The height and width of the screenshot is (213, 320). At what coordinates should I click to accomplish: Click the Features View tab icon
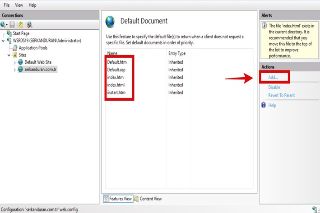(106, 199)
